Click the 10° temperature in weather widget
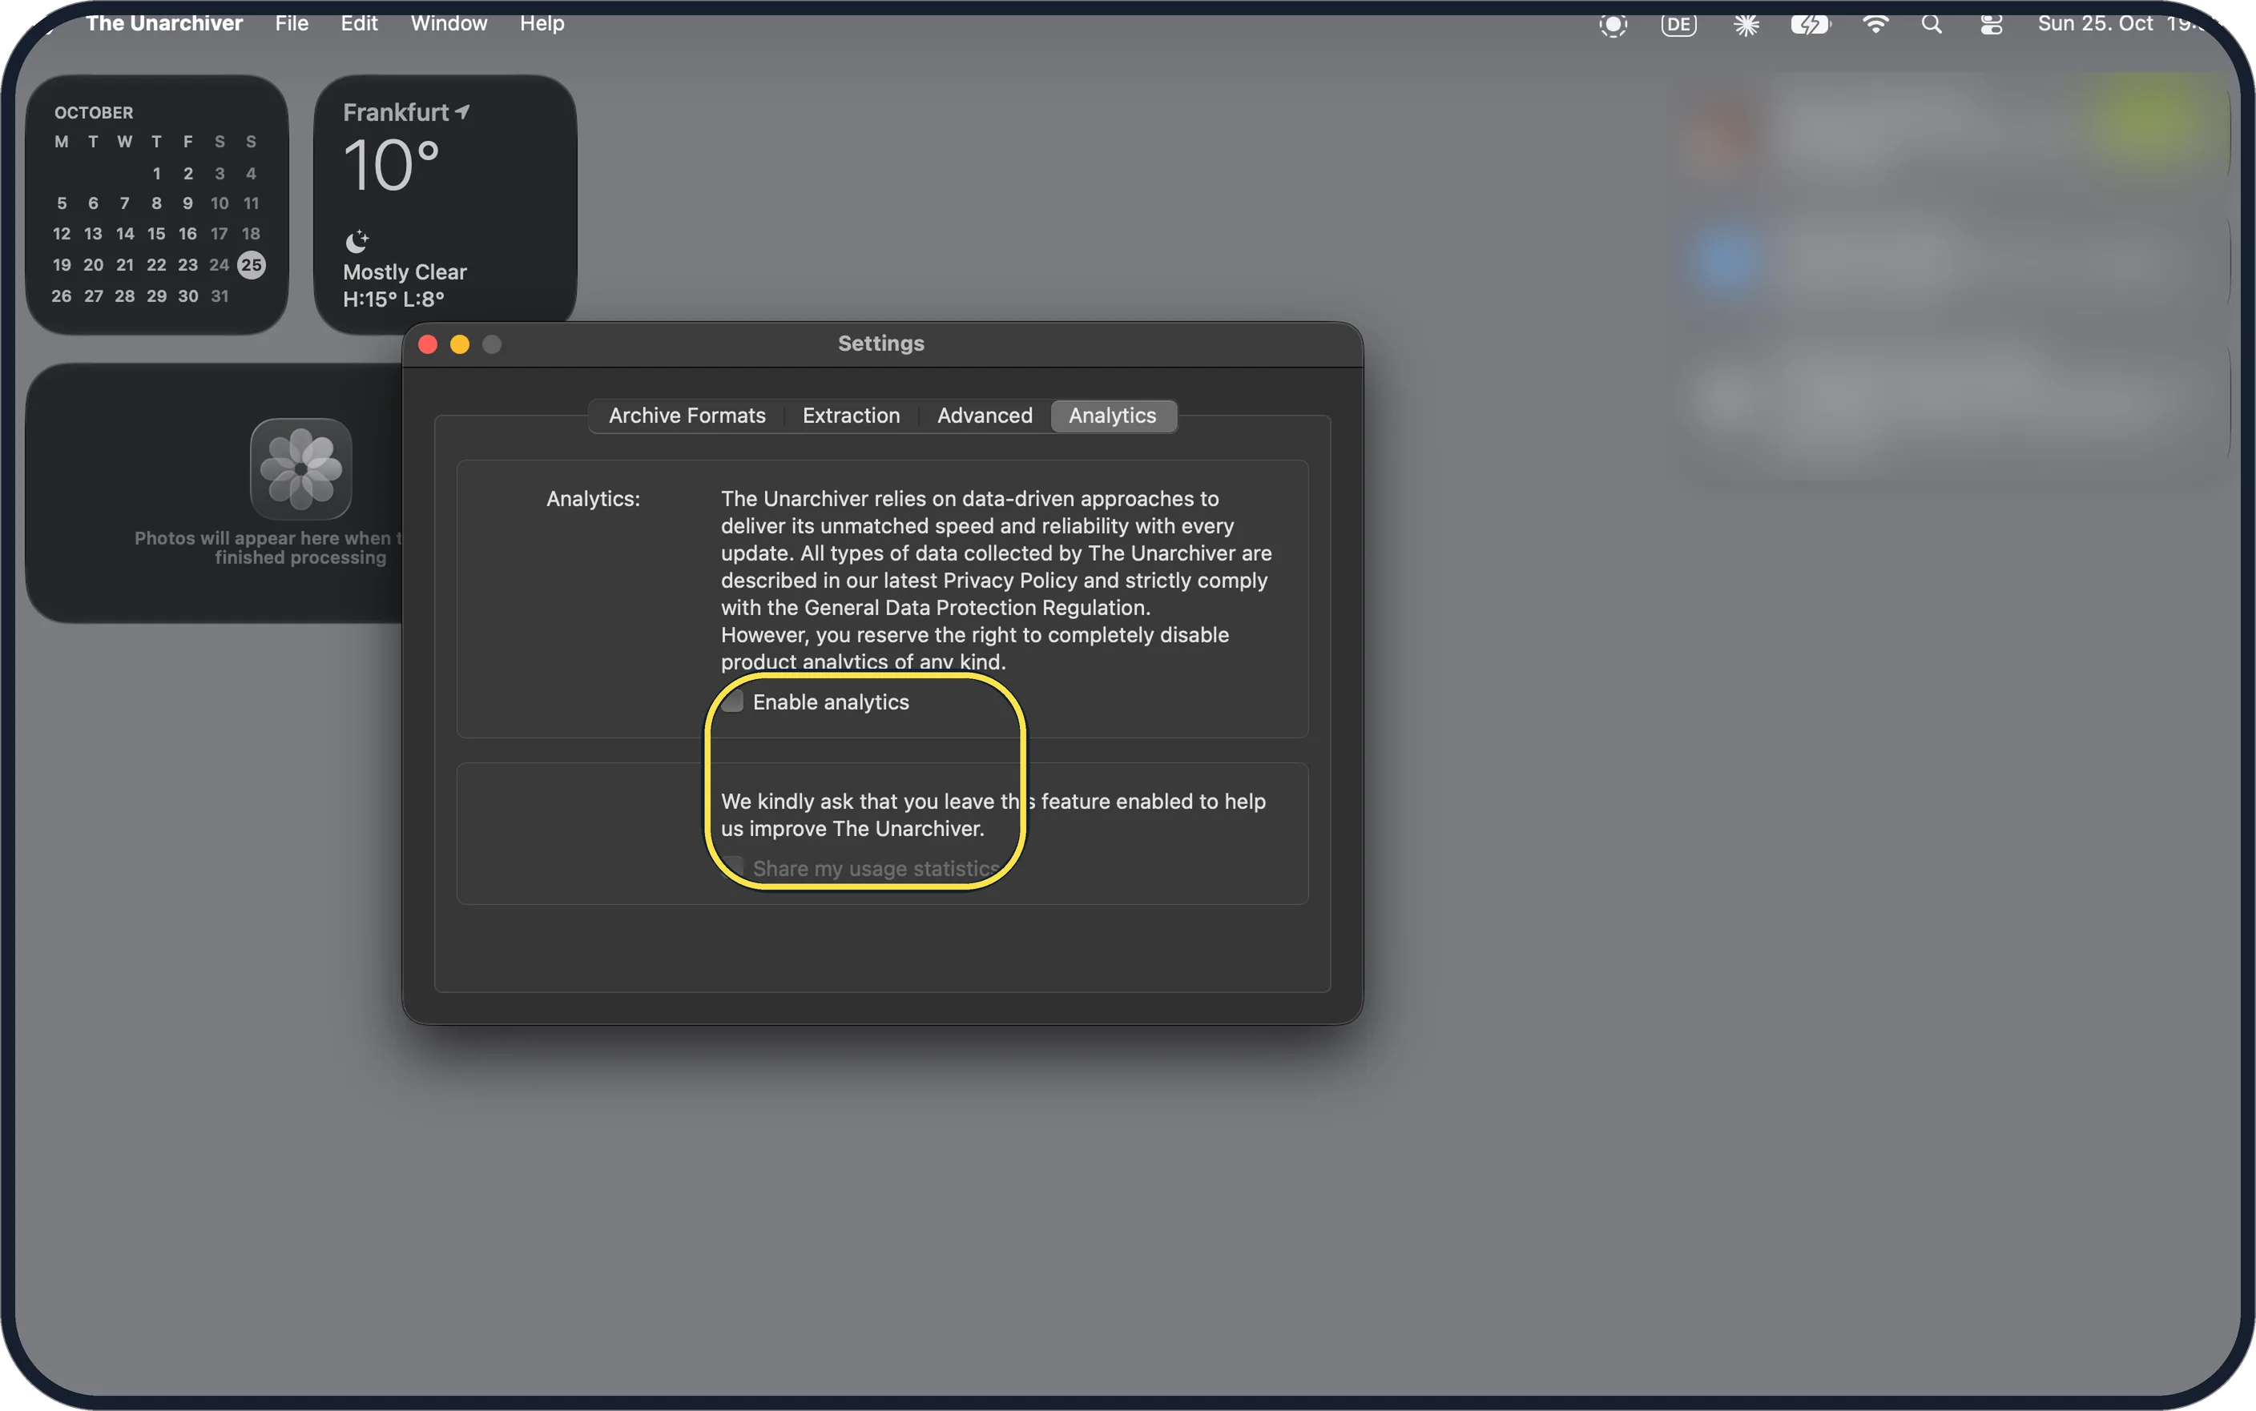 (391, 165)
